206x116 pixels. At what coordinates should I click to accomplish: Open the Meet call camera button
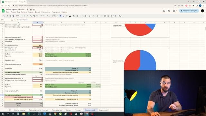(174, 11)
